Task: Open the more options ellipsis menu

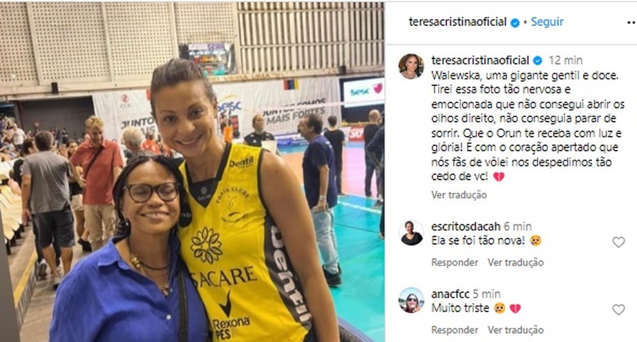Action: pyautogui.click(x=632, y=23)
